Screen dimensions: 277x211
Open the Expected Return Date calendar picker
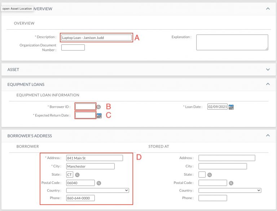tap(99, 115)
